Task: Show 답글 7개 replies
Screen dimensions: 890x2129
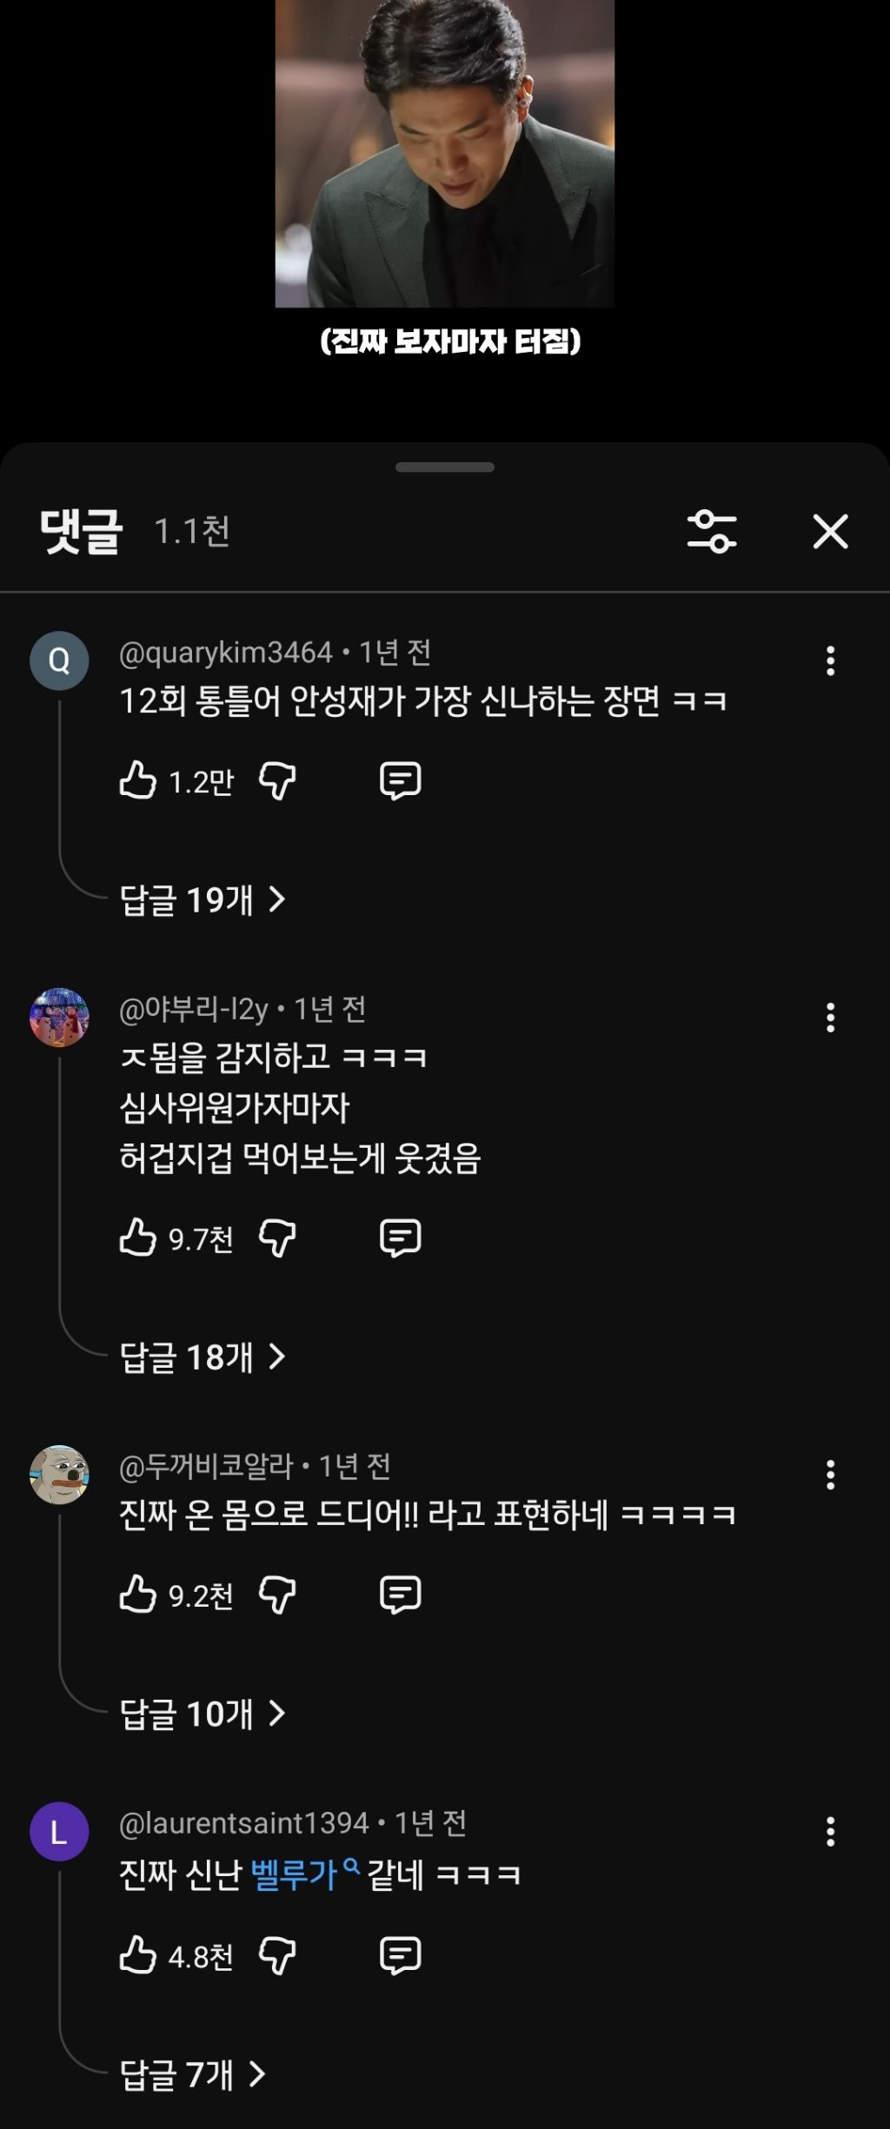Action: point(192,2074)
